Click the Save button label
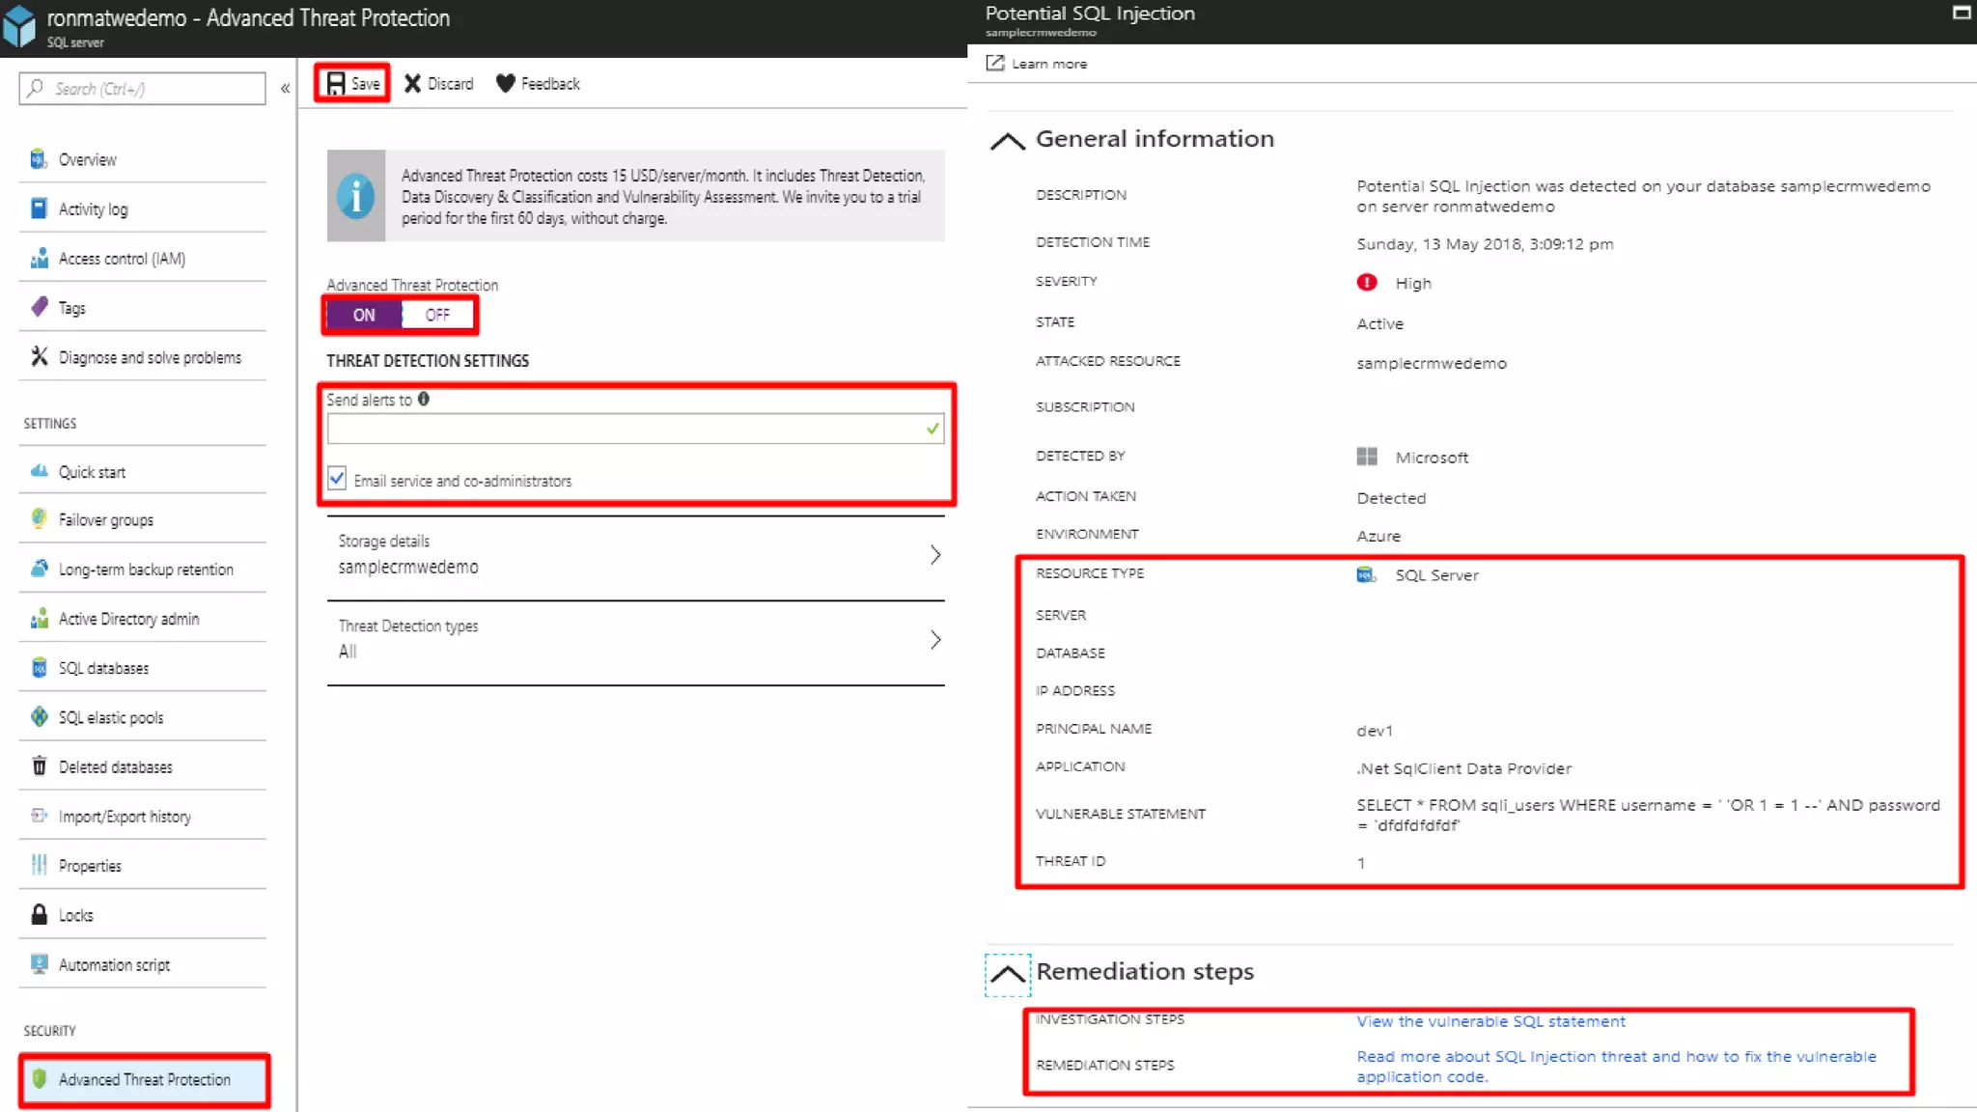 coord(365,84)
